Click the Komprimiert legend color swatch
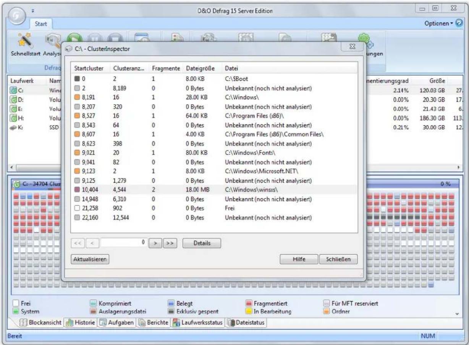This screenshot has width=469, height=345. (x=94, y=304)
